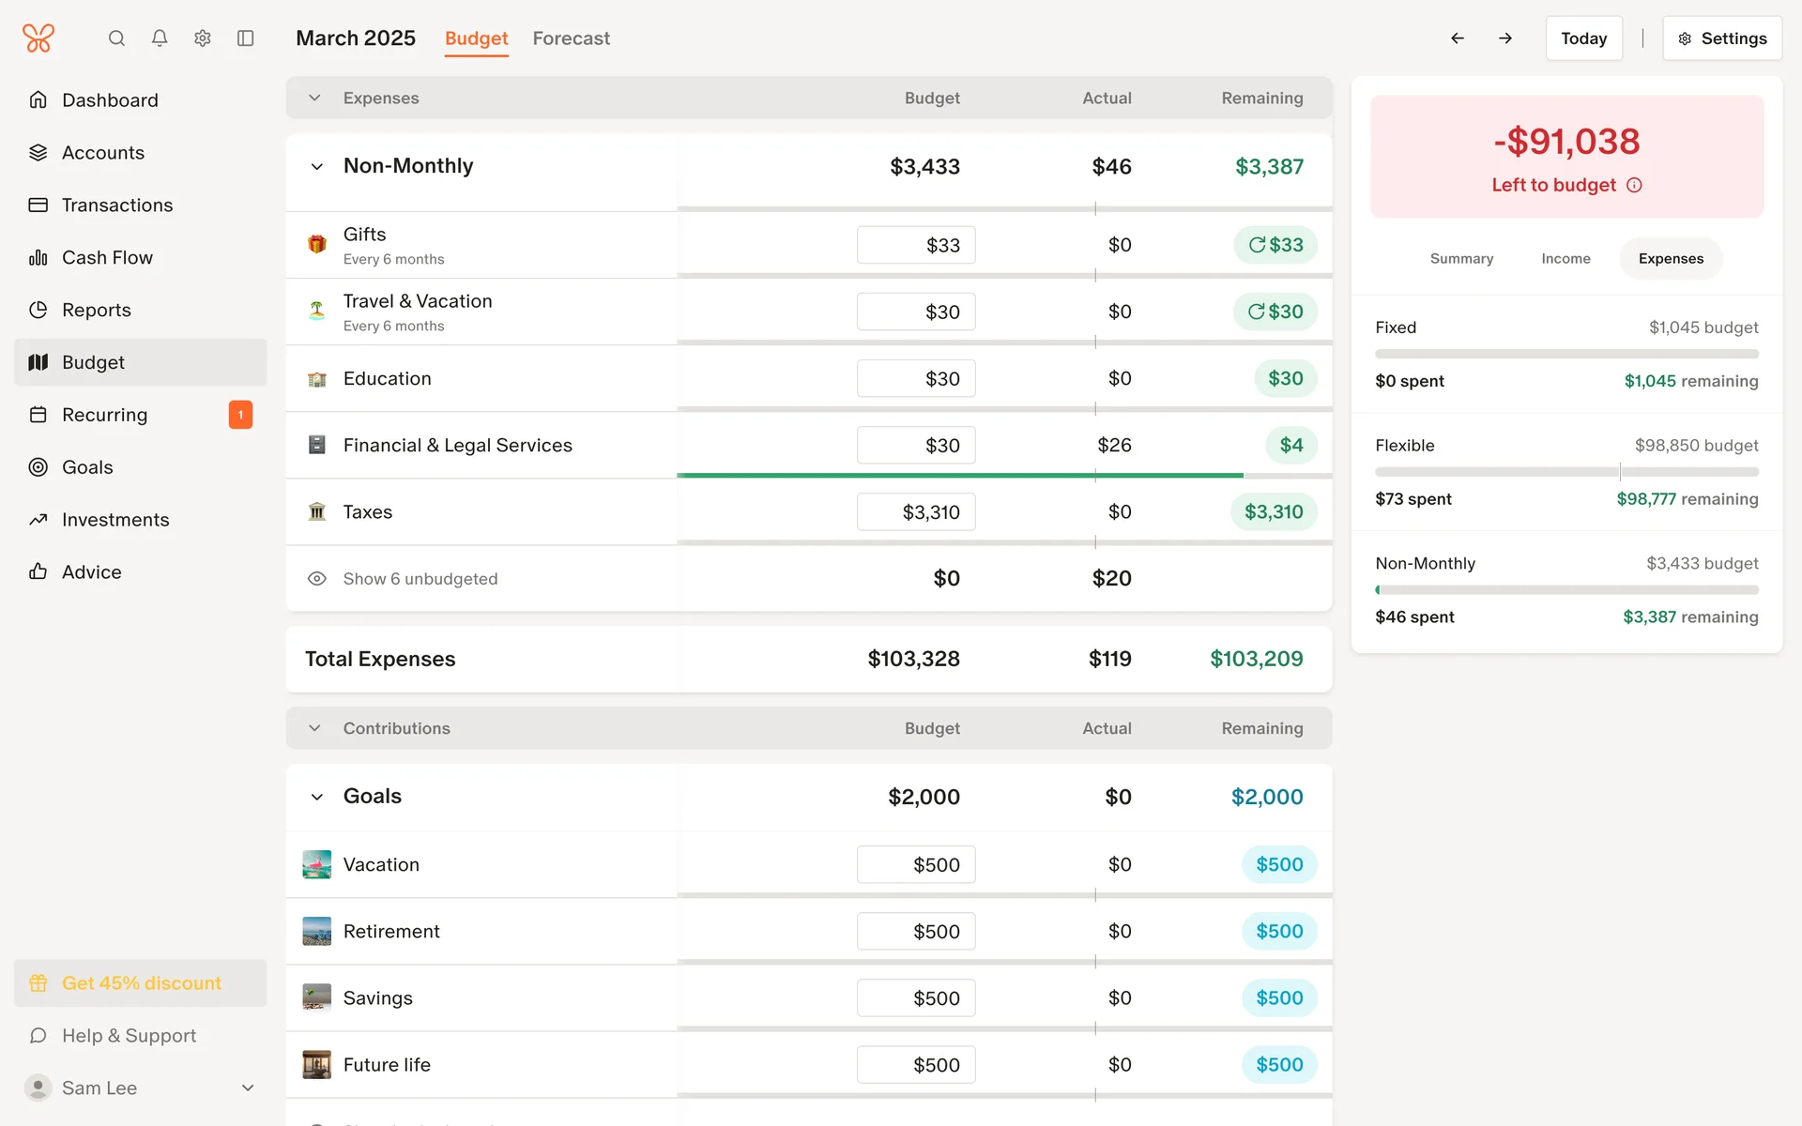Click the gear icon in top bar
Screen dimensions: 1802x1126
point(203,38)
